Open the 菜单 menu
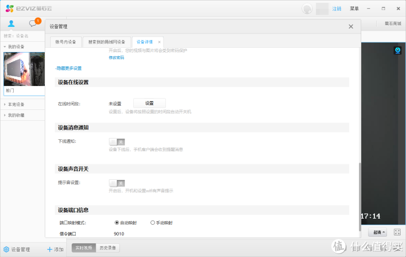The height and width of the screenshot is (257, 406). point(354,8)
